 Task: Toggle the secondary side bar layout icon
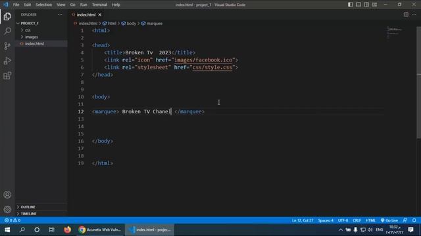[x=366, y=5]
